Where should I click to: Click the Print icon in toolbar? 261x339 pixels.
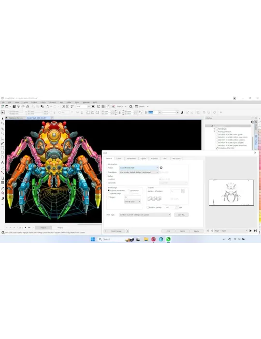click(x=28, y=107)
